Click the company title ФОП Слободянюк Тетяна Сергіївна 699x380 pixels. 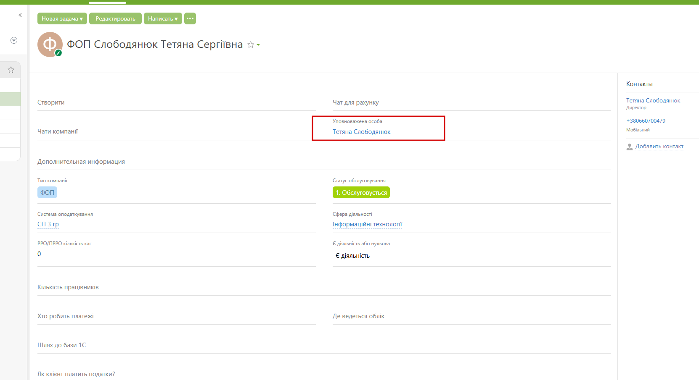[155, 45]
